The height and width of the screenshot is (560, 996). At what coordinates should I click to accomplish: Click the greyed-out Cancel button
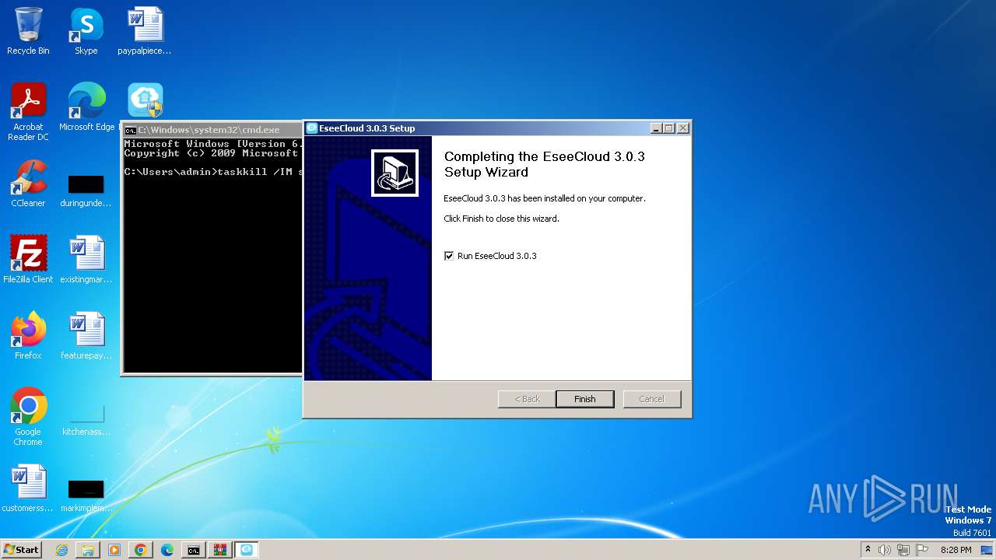tap(651, 399)
